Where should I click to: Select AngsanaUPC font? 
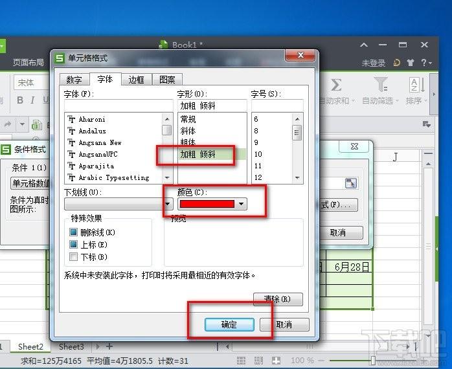point(113,154)
